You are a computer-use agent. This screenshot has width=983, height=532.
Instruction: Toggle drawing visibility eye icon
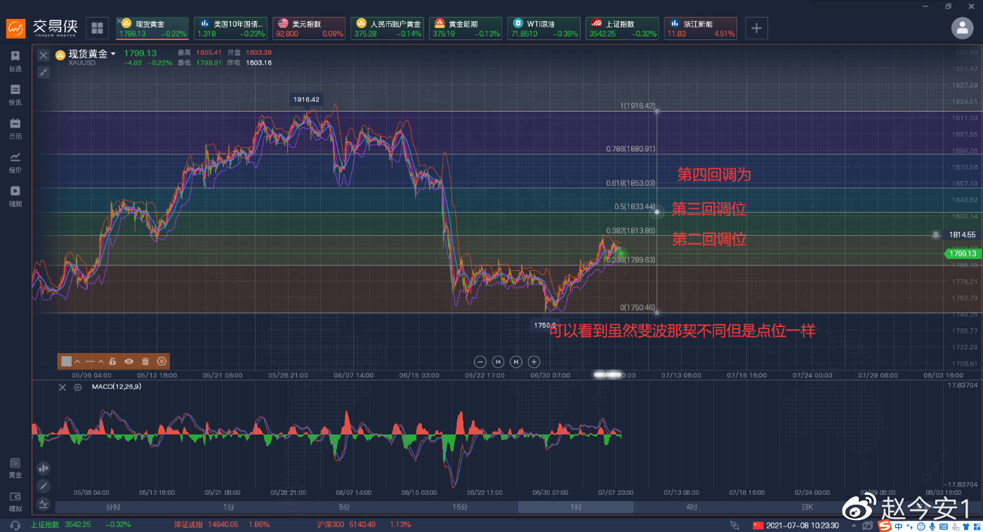pyautogui.click(x=128, y=361)
